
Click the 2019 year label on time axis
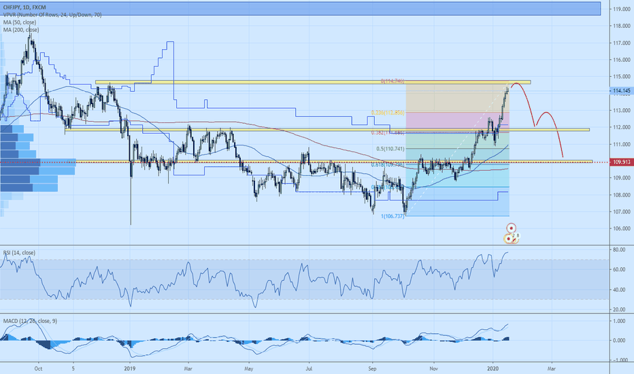[x=129, y=369]
